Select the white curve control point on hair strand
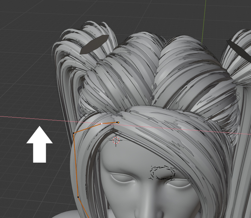The image size is (251, 218). tap(102, 124)
